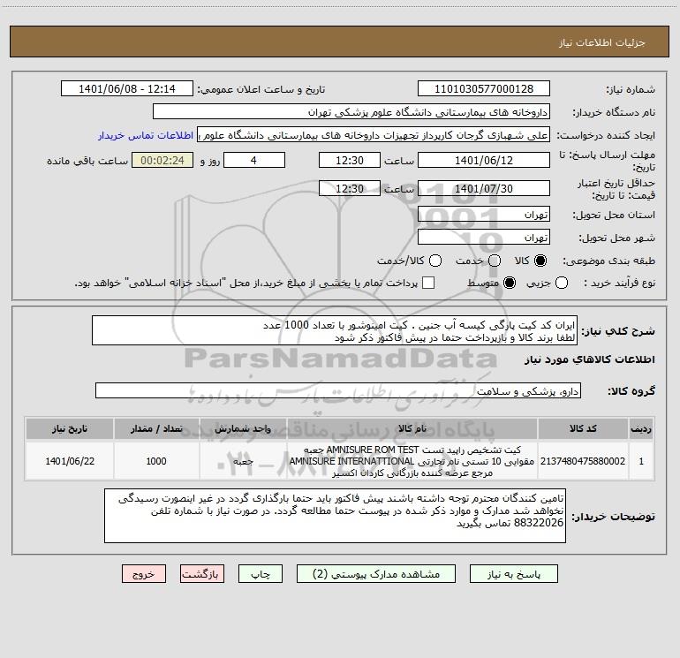Click the countdown timer 00:02:24
Viewport: 680px width, 658px height.
(x=162, y=161)
